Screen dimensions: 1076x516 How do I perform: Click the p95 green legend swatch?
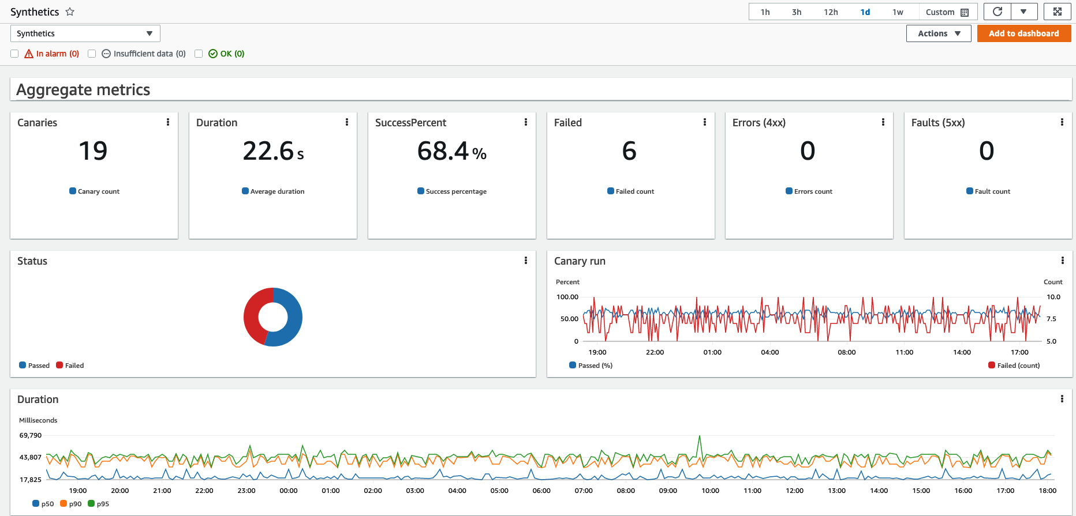91,503
